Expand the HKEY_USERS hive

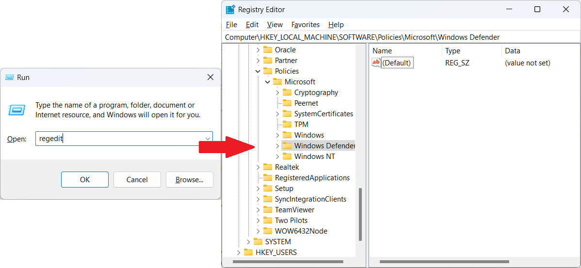(x=239, y=252)
